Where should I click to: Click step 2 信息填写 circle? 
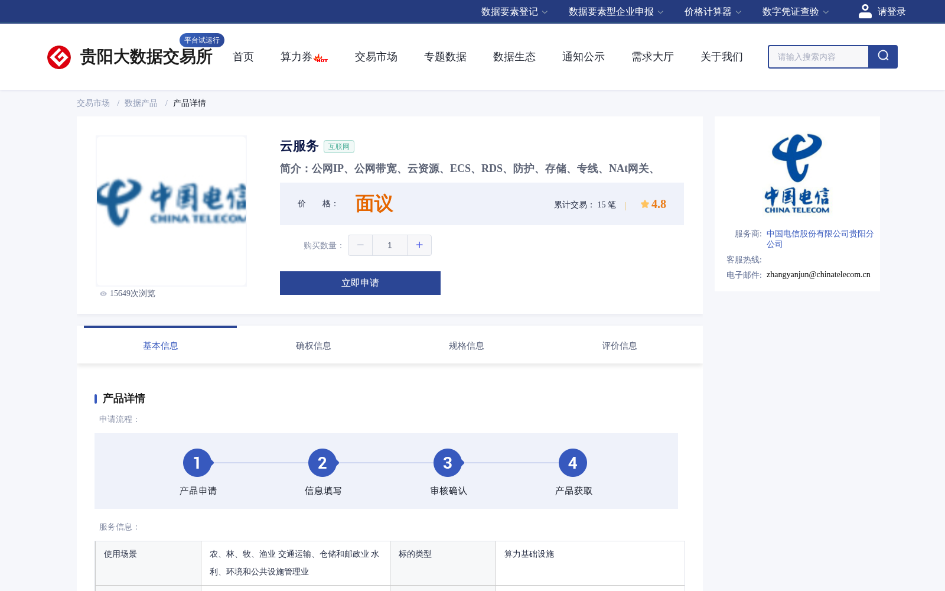(322, 463)
